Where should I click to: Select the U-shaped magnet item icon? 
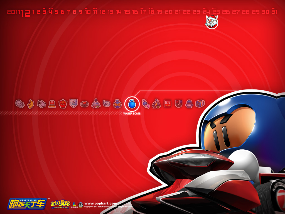point(178,104)
